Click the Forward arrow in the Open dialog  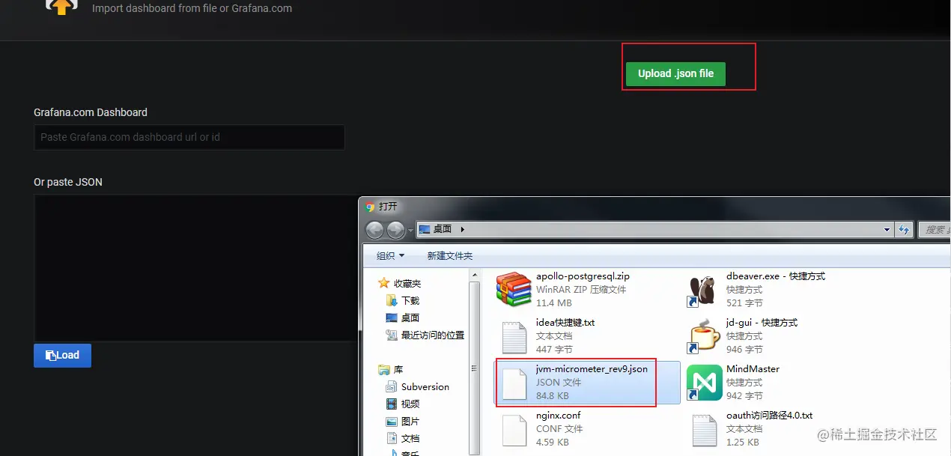click(x=395, y=229)
